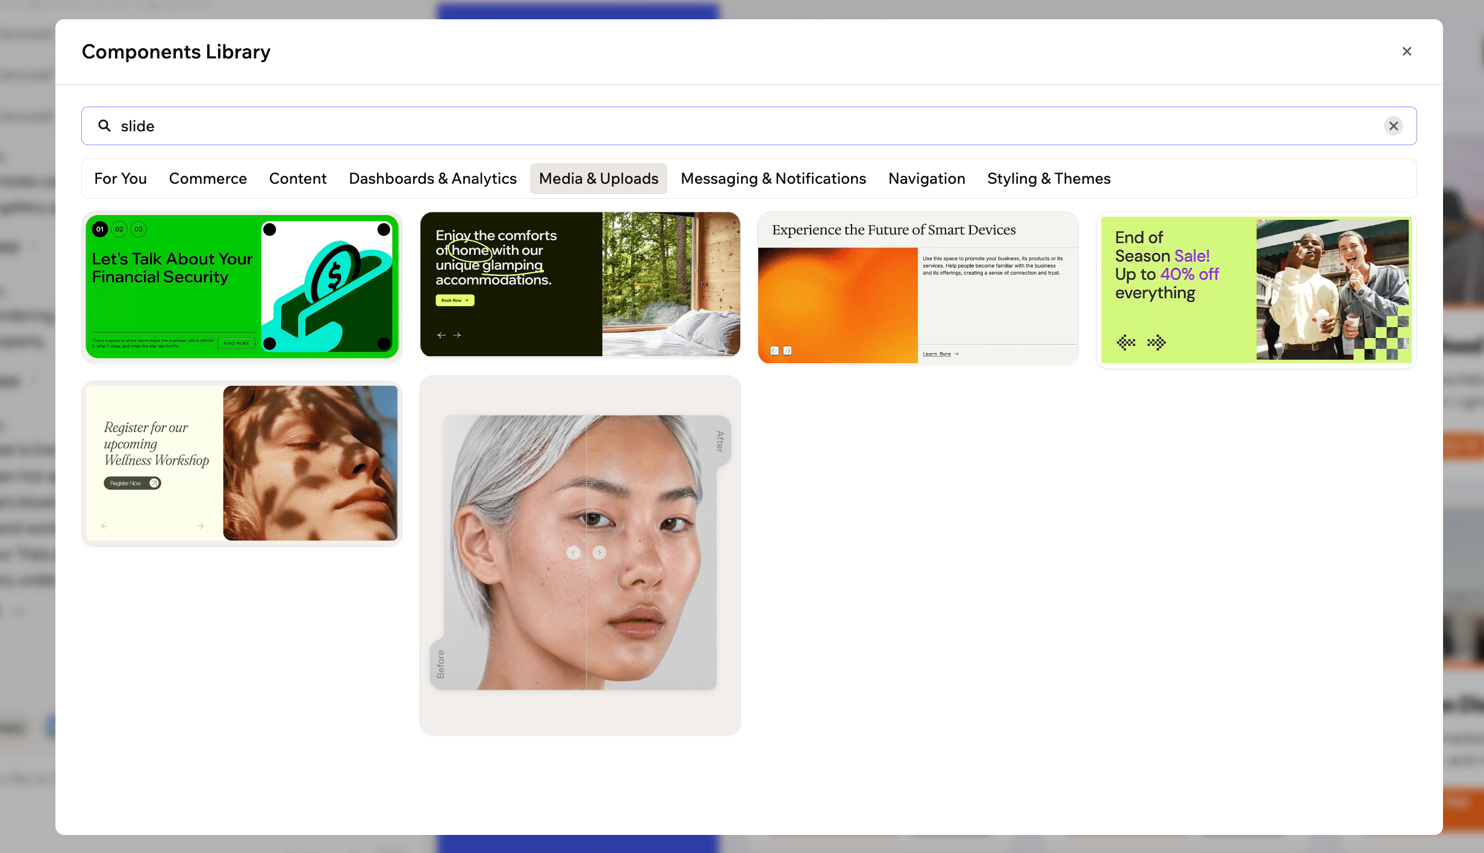Click right arrow on Wellness Workshop slider
The image size is (1484, 853).
(x=201, y=526)
